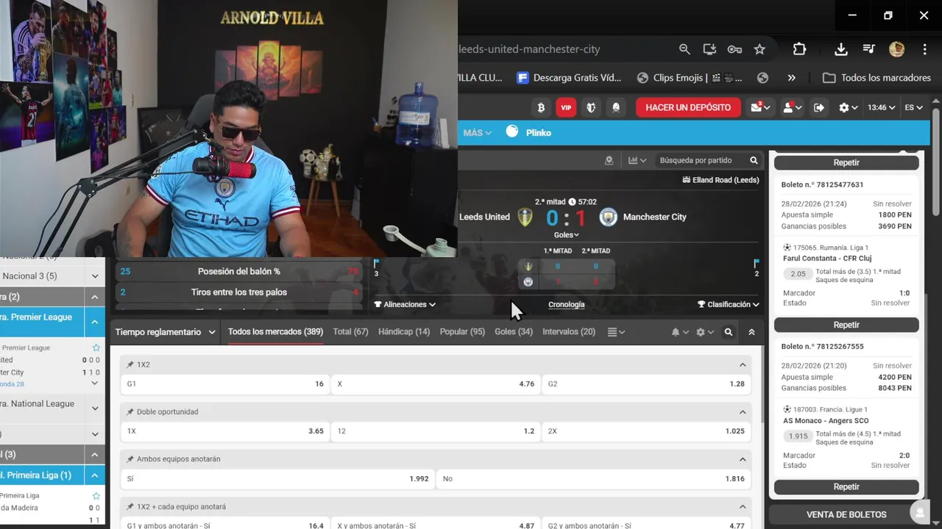Collapse the Ambos equipos anotarán section
This screenshot has height=529, width=942.
(x=743, y=459)
